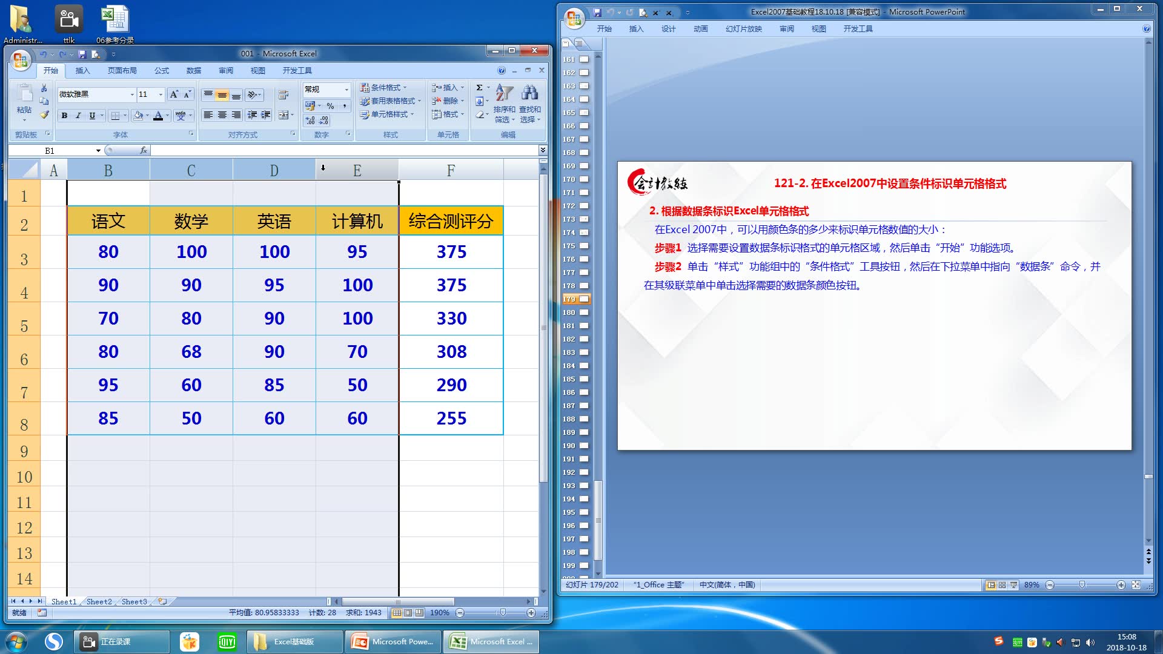This screenshot has width=1163, height=654.
Task: Click the AutoSum sigma icon
Action: 479,87
